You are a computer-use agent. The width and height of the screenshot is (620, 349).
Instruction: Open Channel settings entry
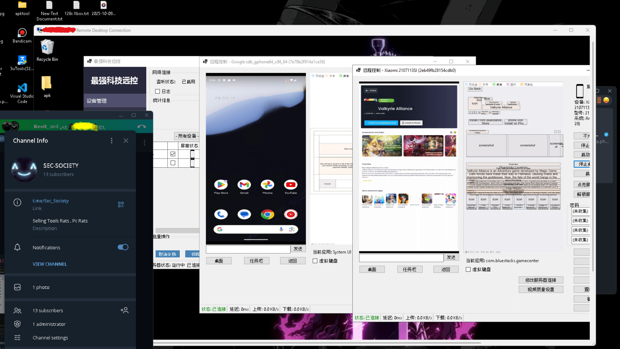pos(50,338)
